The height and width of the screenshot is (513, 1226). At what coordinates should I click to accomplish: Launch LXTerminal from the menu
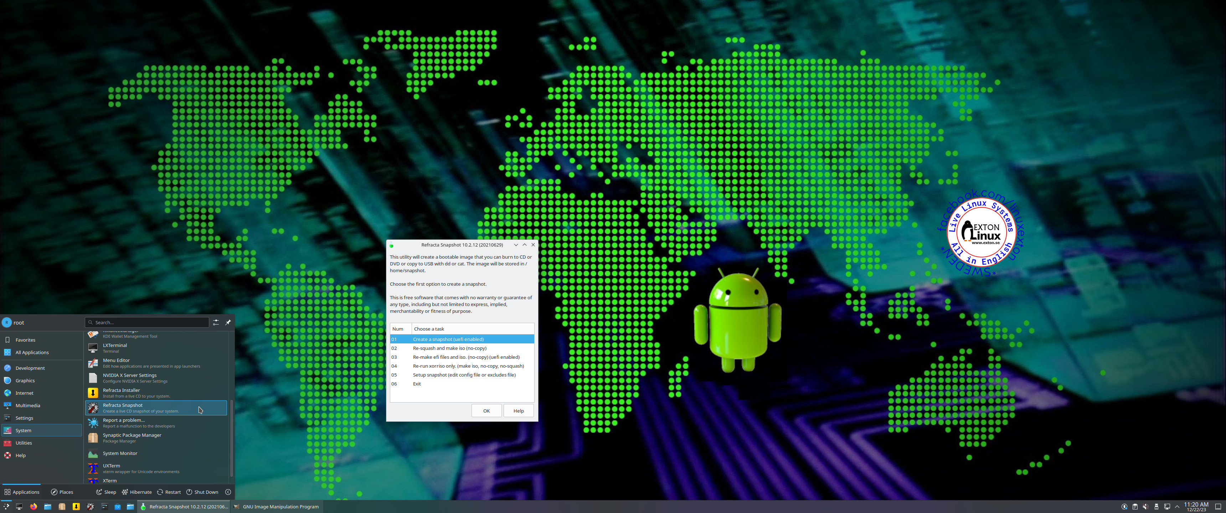coord(156,348)
